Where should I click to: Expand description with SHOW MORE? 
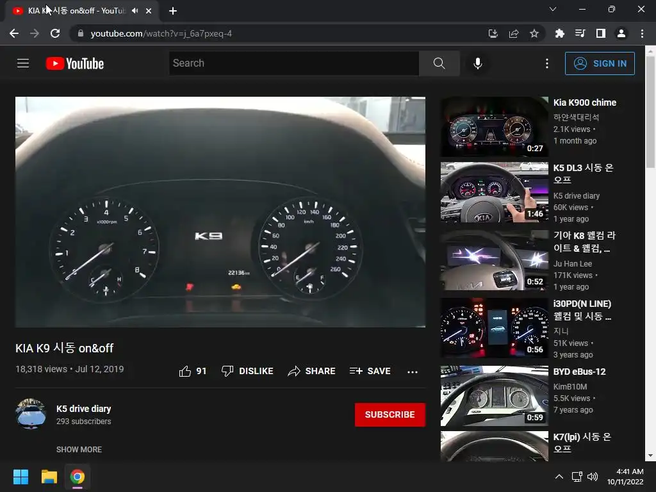point(79,449)
